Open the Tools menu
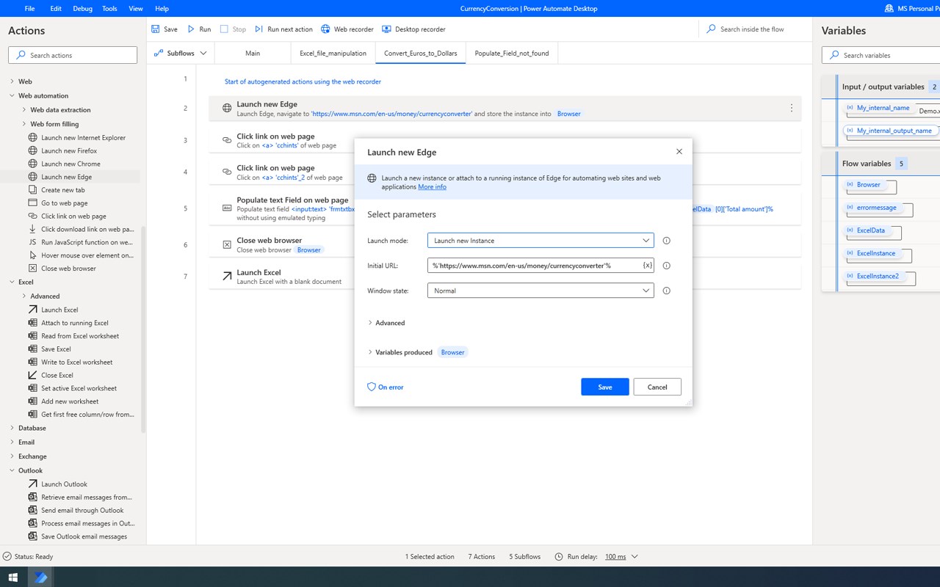Viewport: 940px width, 587px height. point(109,9)
